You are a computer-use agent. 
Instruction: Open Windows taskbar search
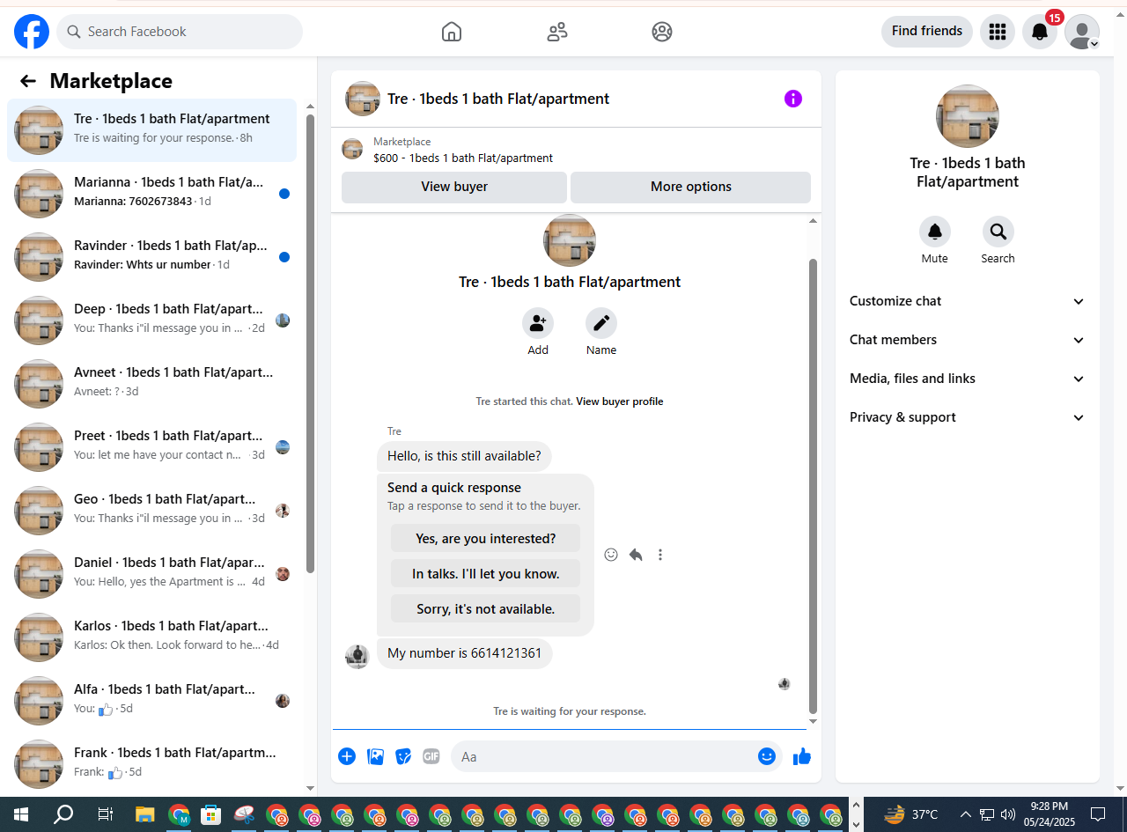point(63,814)
